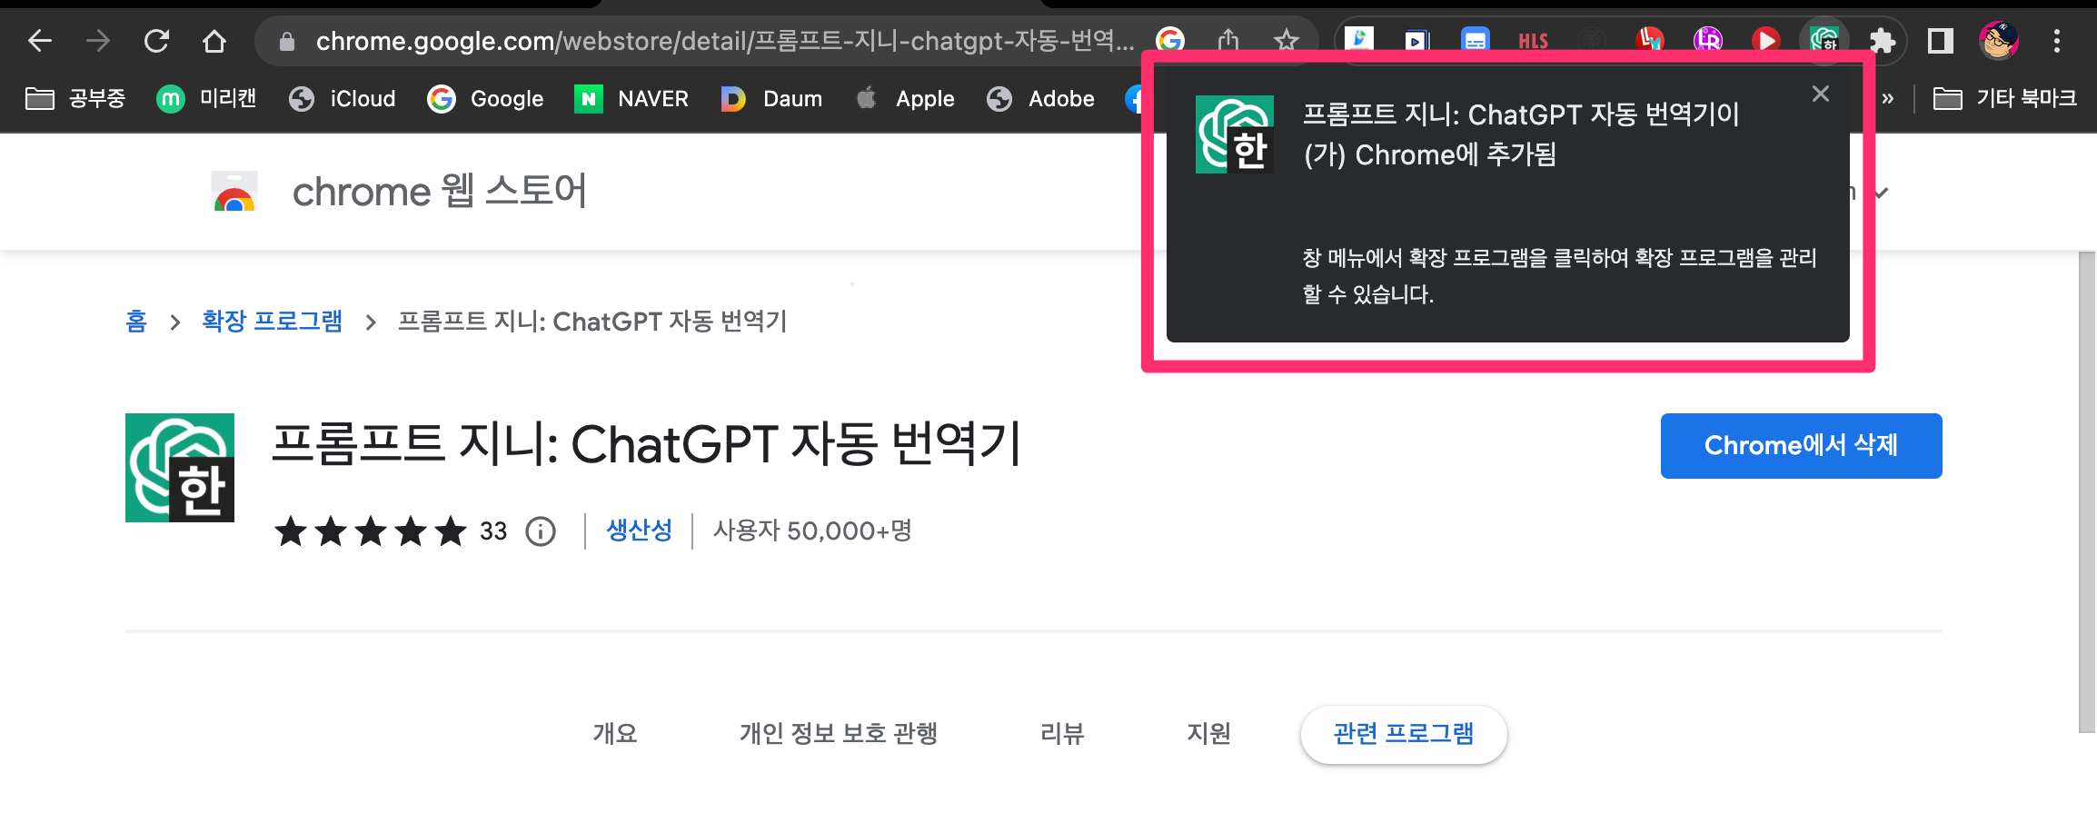
Task: Click the Google icon in the address bar
Action: coord(1170,41)
